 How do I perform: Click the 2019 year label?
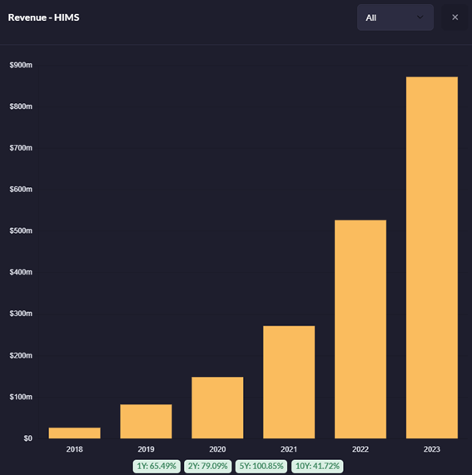click(146, 449)
